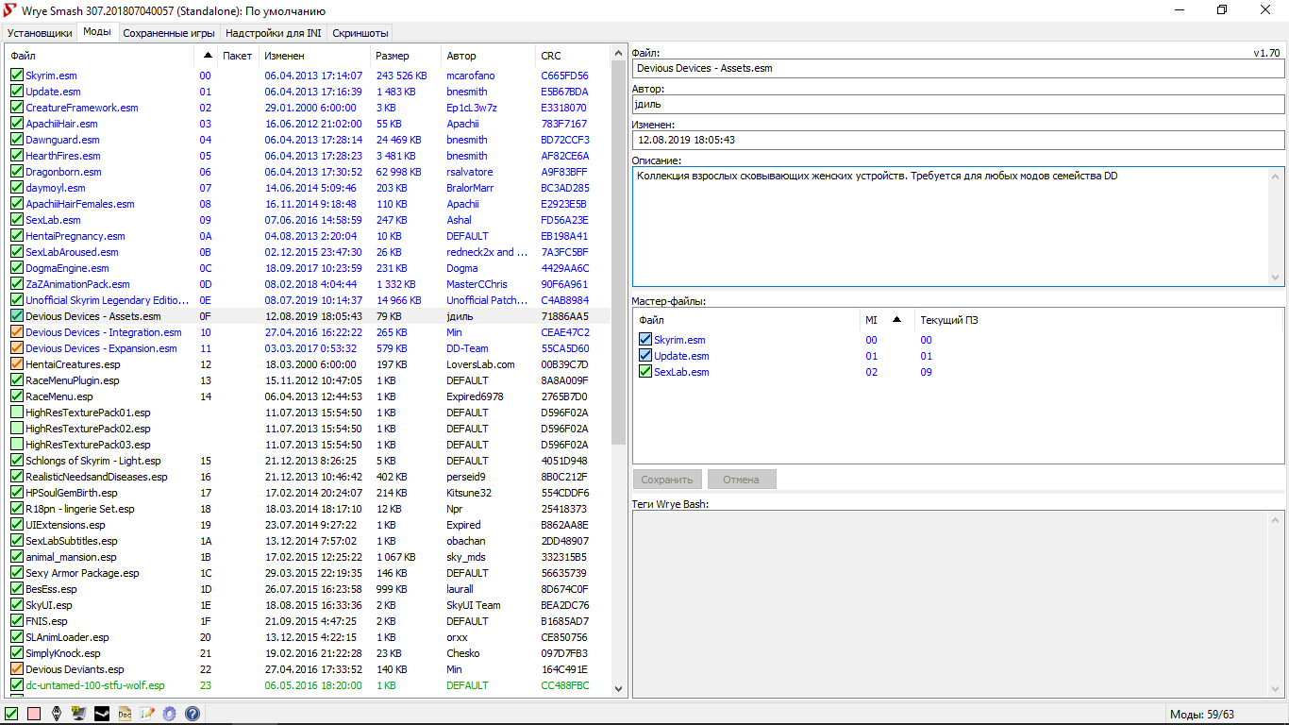This screenshot has width=1289, height=725.
Task: Launch Skyrim via the dragon logo icon
Action: click(57, 714)
